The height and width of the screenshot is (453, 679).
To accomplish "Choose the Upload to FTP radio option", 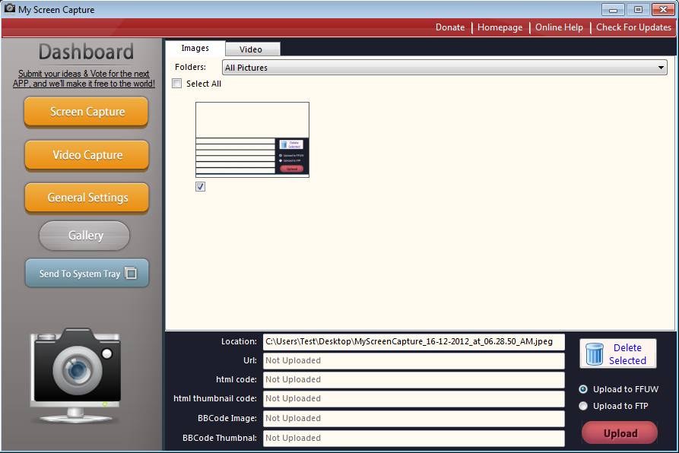I will click(583, 406).
